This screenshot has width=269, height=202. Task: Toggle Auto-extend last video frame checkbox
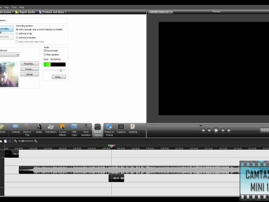coord(17,42)
